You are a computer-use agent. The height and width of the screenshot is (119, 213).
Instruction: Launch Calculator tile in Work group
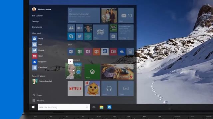(130, 52)
